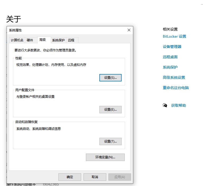The width and height of the screenshot is (203, 186).
Task: Switch to the 远程 tab
Action: [x=71, y=40]
